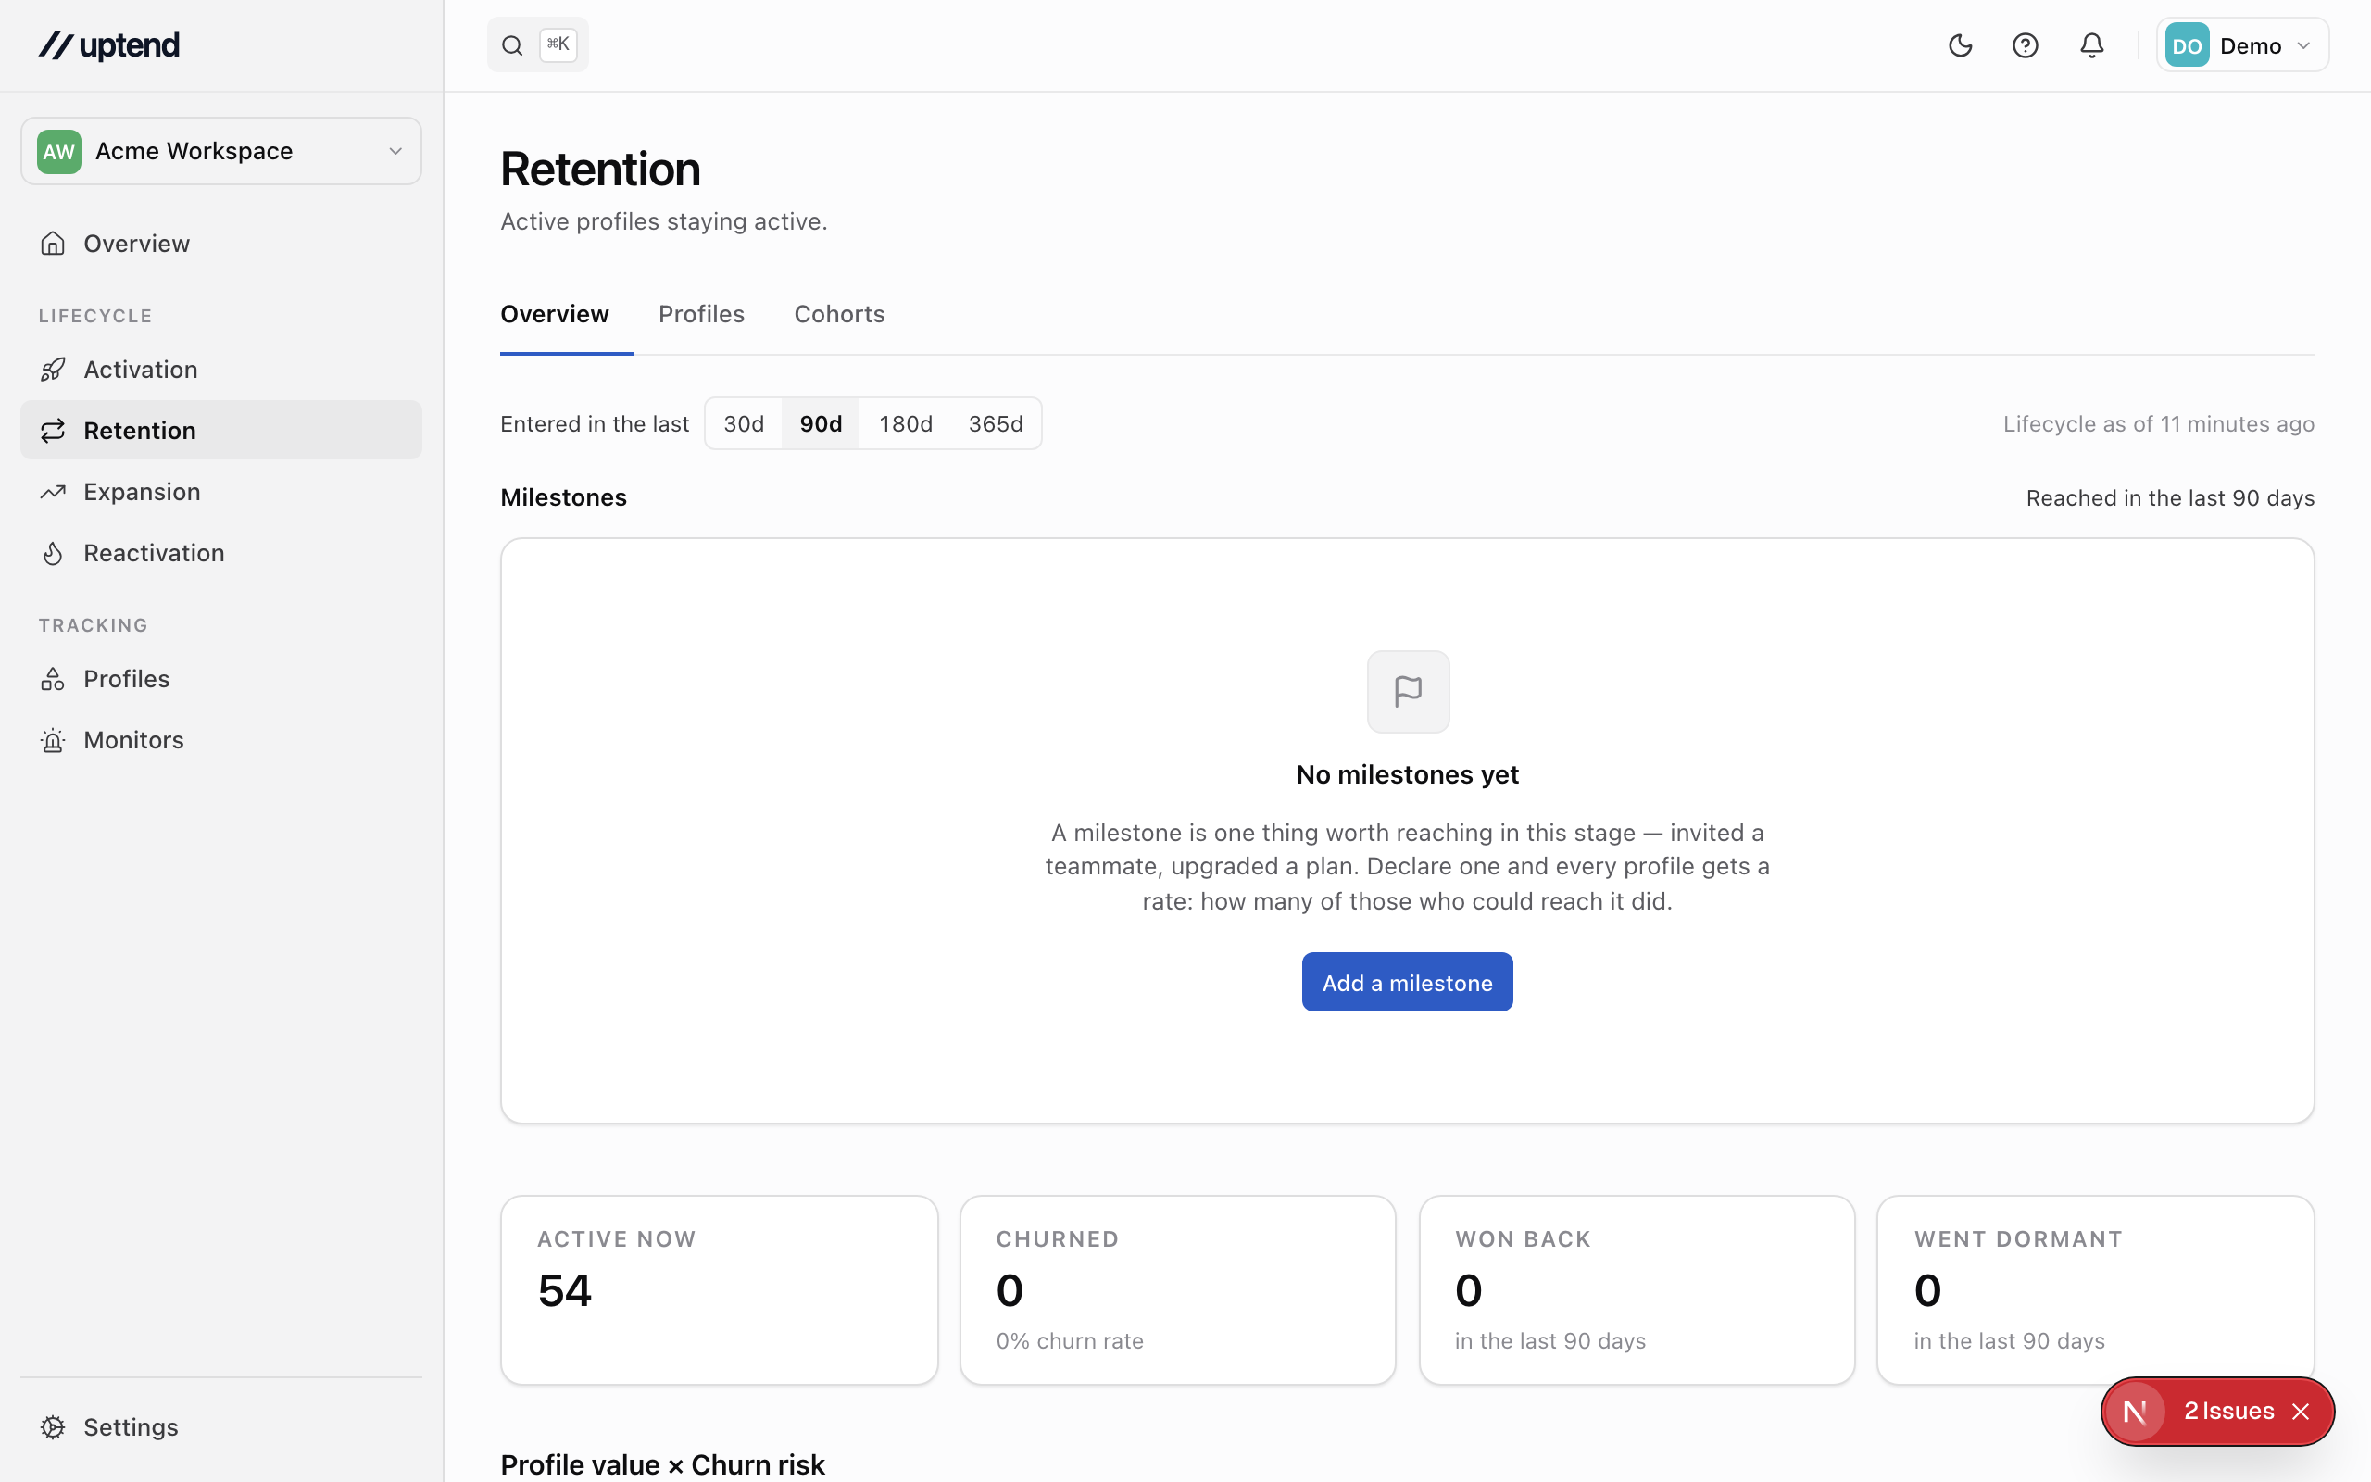Click the Expansion trend icon
The height and width of the screenshot is (1482, 2371).
(x=53, y=492)
